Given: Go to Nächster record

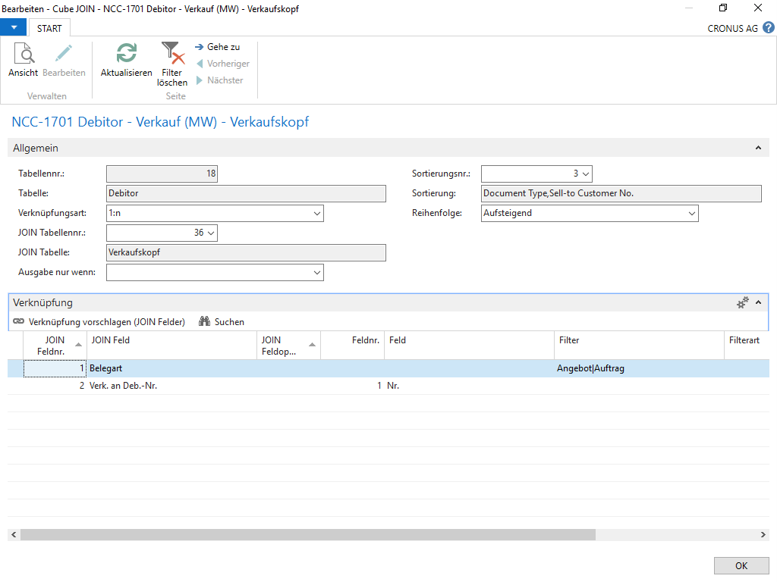Looking at the screenshot, I should [x=220, y=80].
